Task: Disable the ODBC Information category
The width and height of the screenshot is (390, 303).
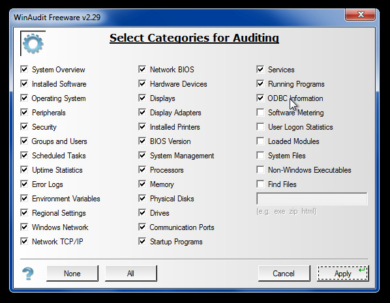Action: (260, 98)
